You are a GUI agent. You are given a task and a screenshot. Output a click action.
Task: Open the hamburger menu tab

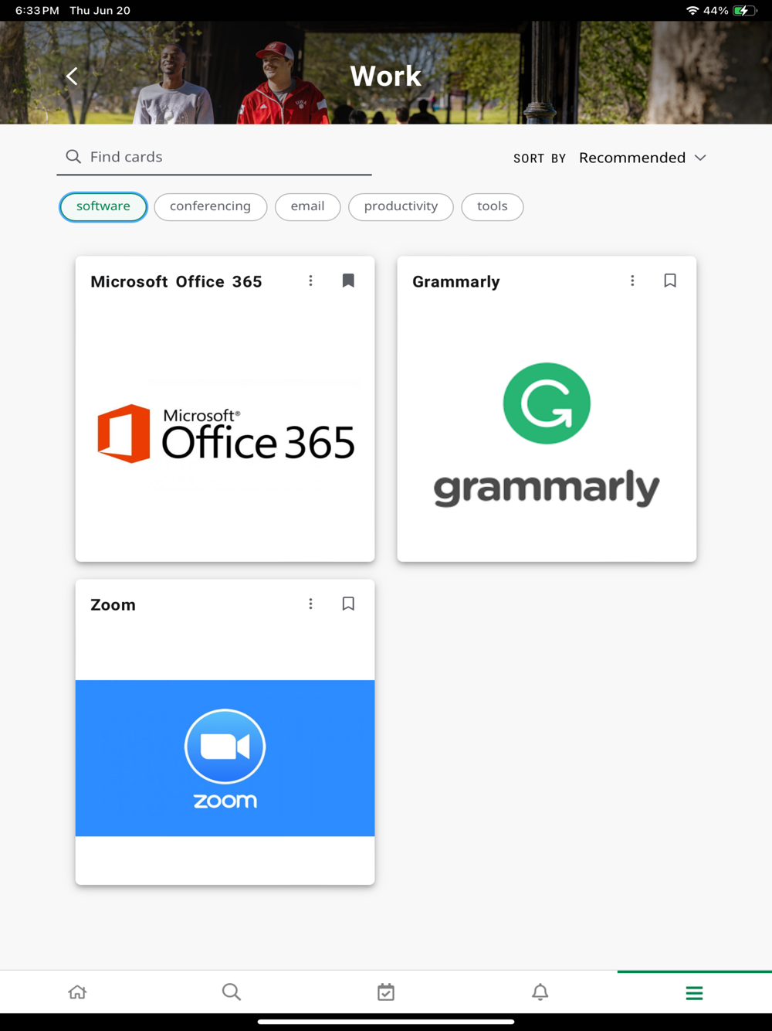(694, 993)
